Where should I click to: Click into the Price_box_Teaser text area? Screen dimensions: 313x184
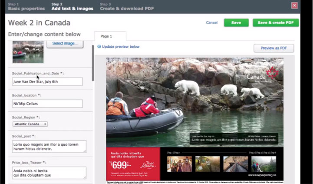tap(49, 173)
